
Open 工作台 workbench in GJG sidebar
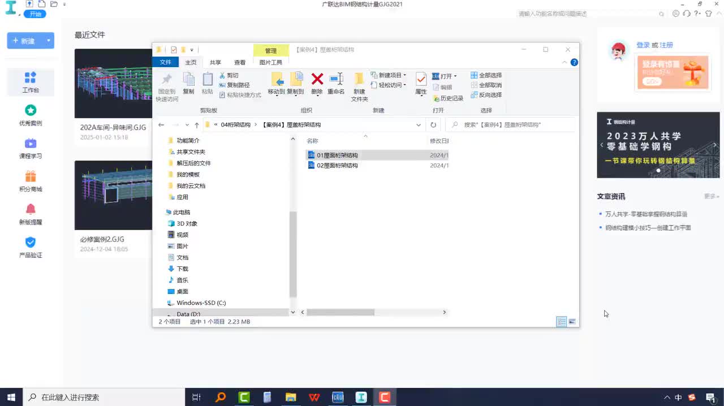coord(31,82)
